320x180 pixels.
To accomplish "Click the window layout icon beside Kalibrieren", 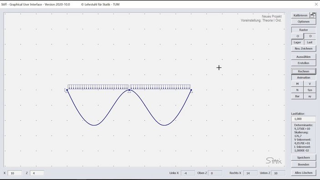I will (x=313, y=15).
